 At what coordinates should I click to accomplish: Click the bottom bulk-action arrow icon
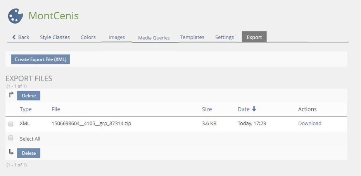(x=11, y=153)
